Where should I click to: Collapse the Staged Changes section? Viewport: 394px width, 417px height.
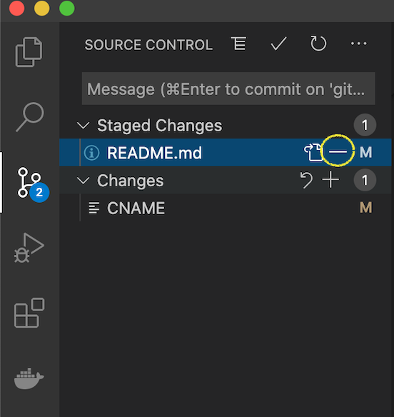click(84, 126)
